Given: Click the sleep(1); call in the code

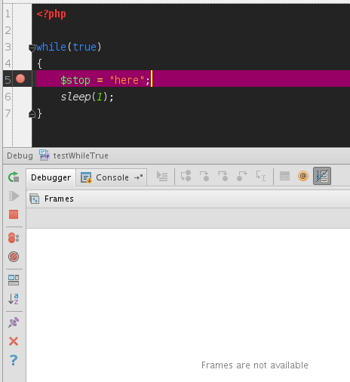Looking at the screenshot, I should tap(87, 97).
